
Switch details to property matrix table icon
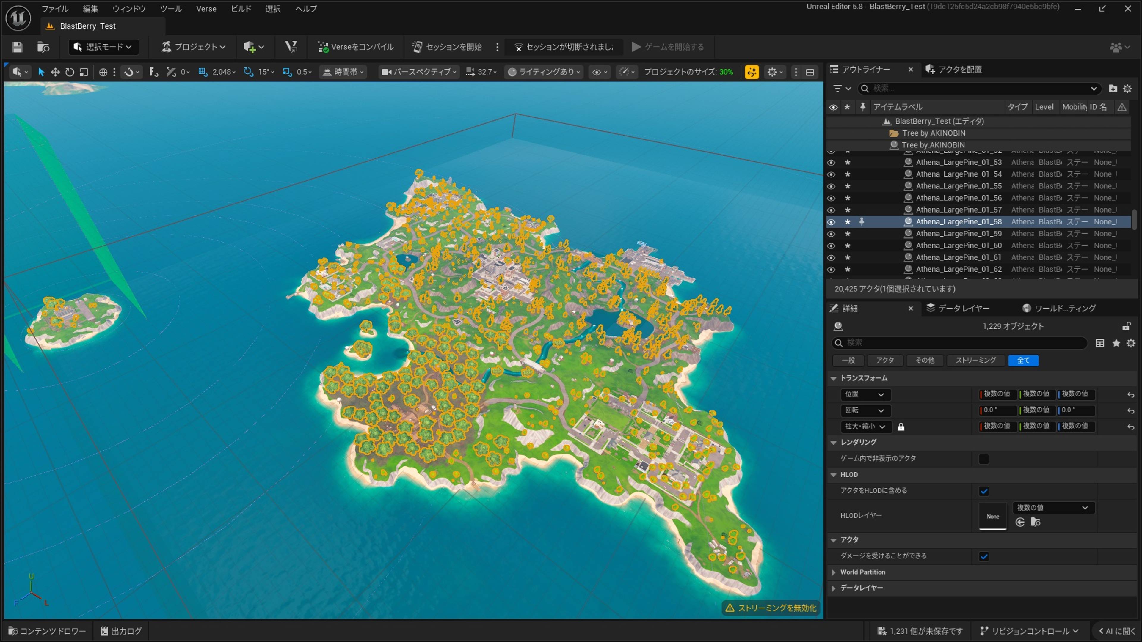coord(1100,343)
